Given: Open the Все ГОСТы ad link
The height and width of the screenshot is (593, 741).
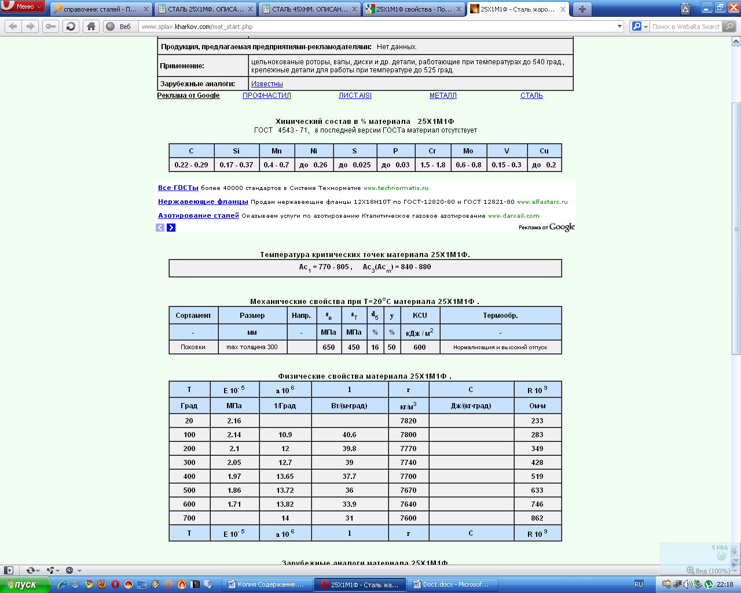Looking at the screenshot, I should point(178,188).
